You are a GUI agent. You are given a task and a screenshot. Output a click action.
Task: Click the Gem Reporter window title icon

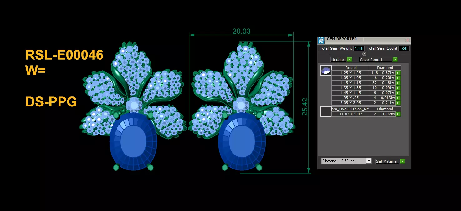[321, 40]
